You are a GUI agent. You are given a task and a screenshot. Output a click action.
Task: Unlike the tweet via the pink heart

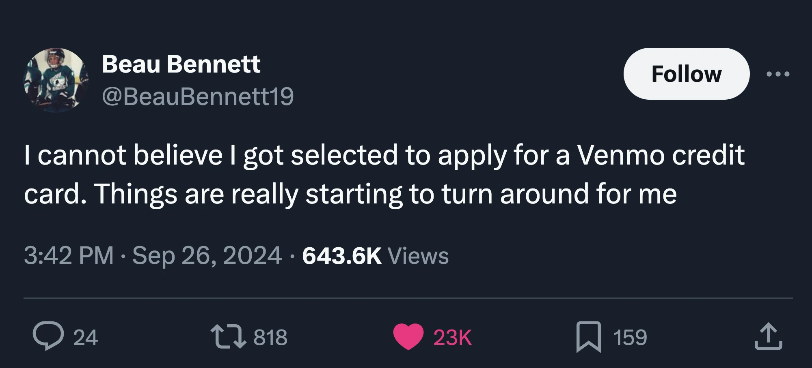408,336
